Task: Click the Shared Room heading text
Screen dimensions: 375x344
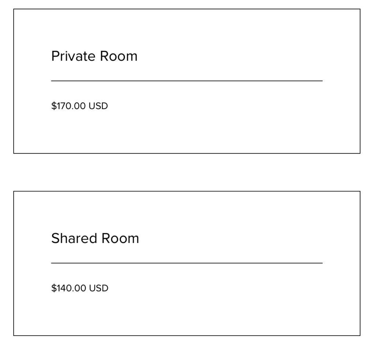Action: (x=95, y=238)
